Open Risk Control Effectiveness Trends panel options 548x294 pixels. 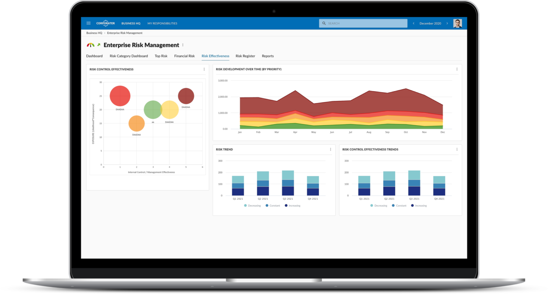click(x=457, y=149)
